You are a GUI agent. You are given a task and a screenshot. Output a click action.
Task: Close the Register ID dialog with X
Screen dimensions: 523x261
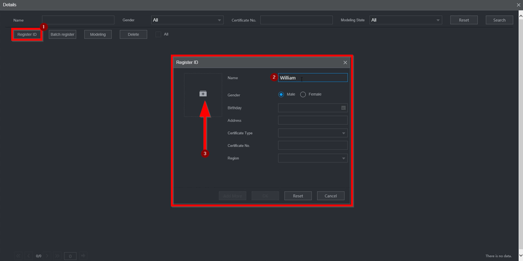(x=345, y=62)
